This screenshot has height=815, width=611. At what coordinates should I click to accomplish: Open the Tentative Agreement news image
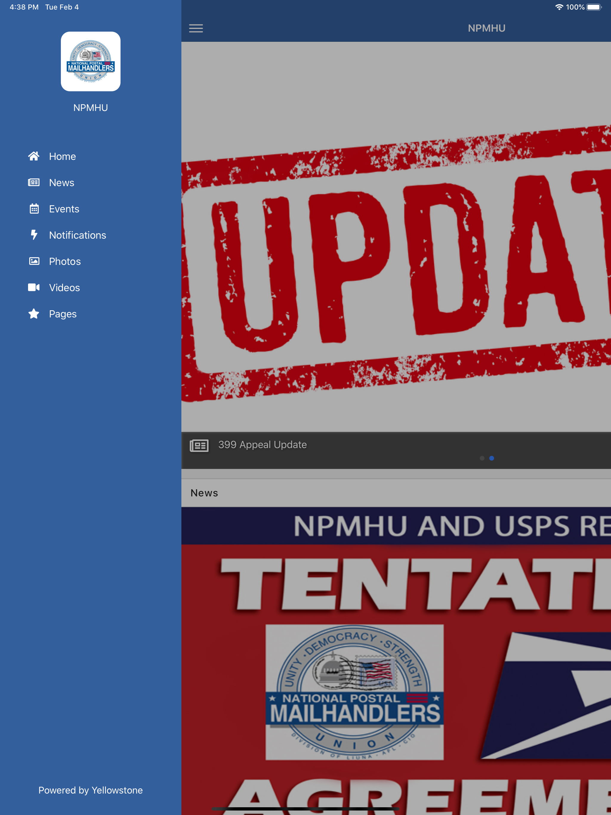tap(396, 661)
